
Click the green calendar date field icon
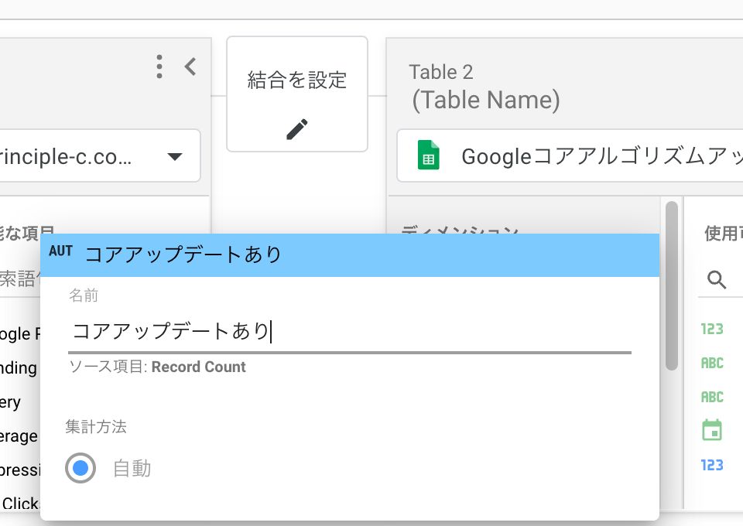(x=711, y=430)
